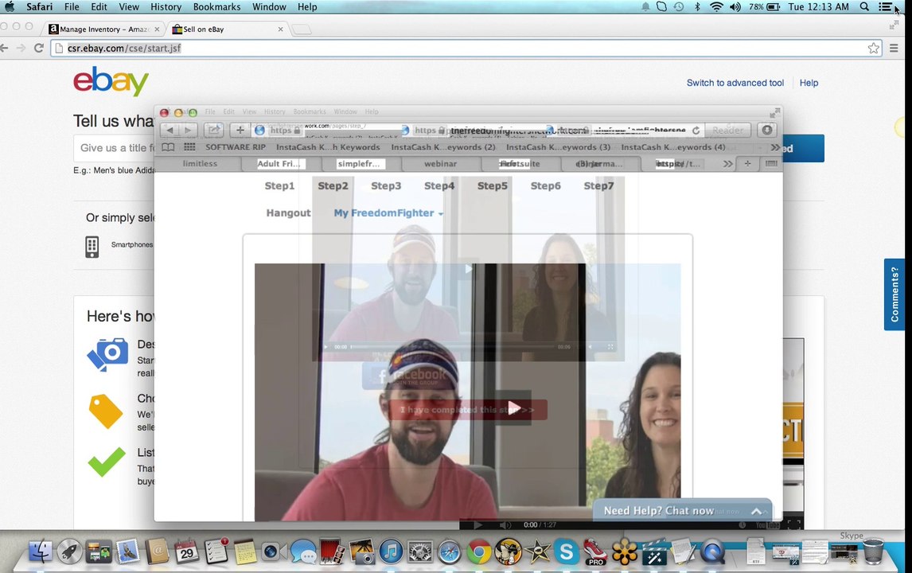Open QuickTime Player icon in dock
The image size is (912, 573).
point(712,552)
